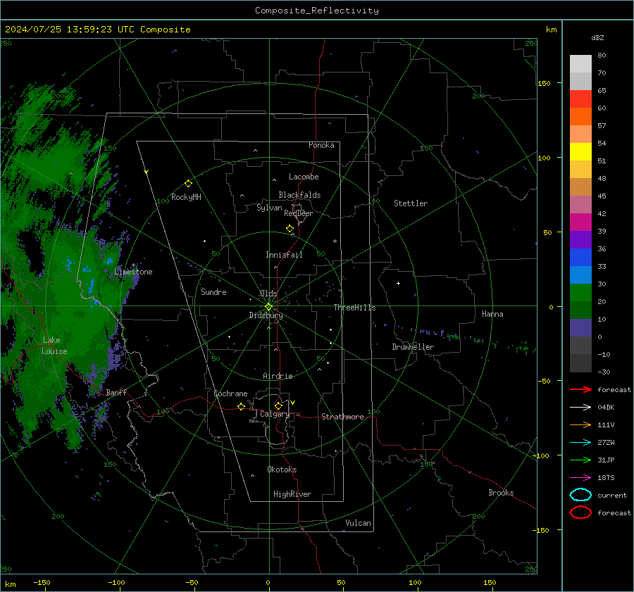Click the Cochrane label
The image size is (634, 592).
click(x=230, y=393)
